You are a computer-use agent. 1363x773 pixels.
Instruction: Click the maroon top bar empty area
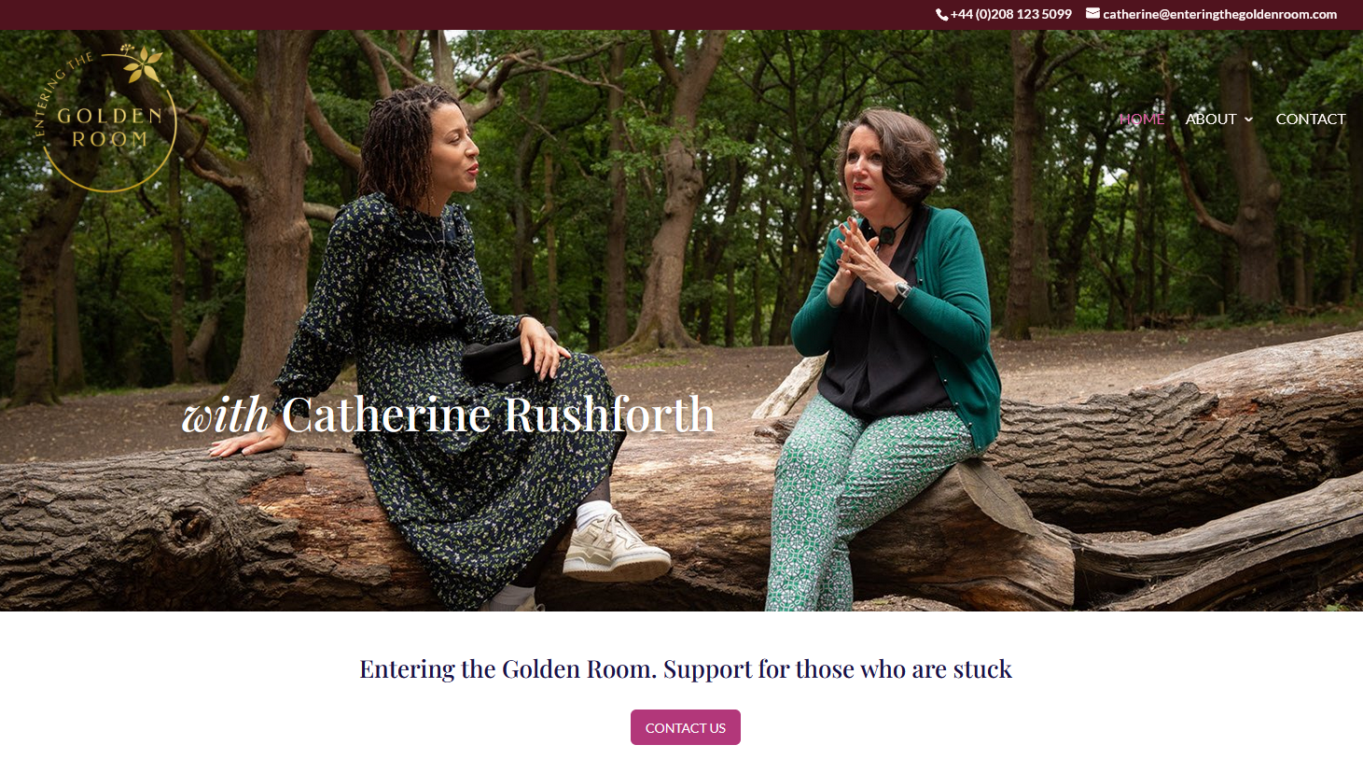[466, 14]
